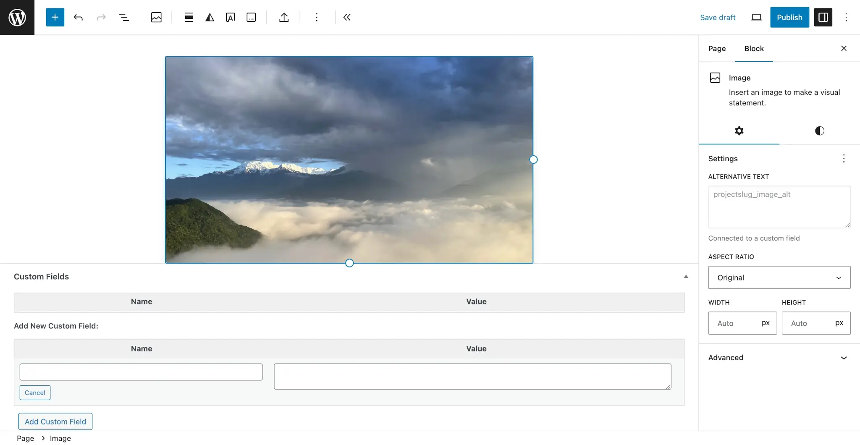Click the 'Connected to a custom field' text
The width and height of the screenshot is (860, 445).
click(754, 238)
